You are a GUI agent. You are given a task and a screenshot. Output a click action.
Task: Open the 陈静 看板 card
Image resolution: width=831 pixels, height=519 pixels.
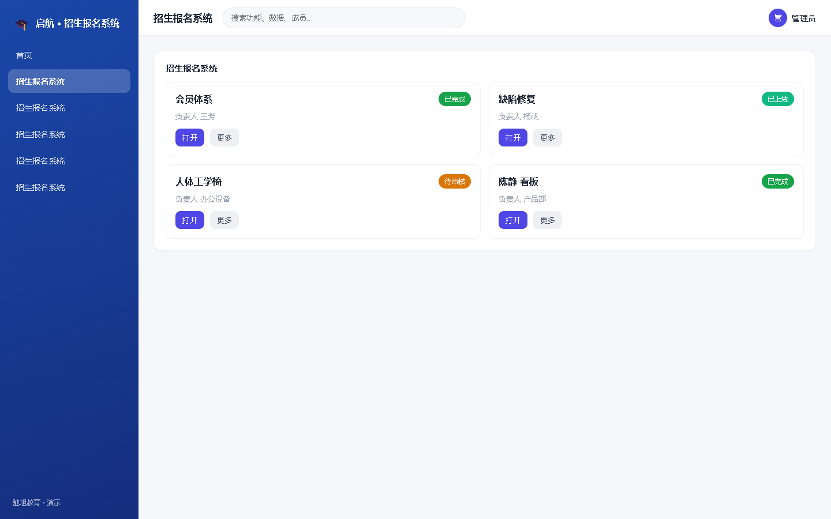click(513, 220)
